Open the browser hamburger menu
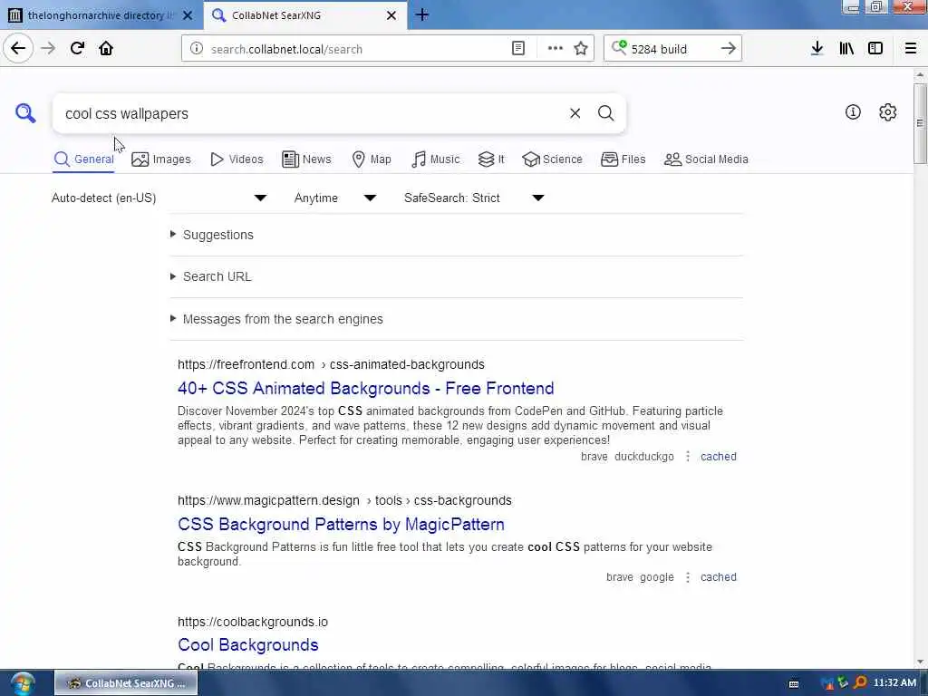The image size is (928, 696). pos(911,48)
